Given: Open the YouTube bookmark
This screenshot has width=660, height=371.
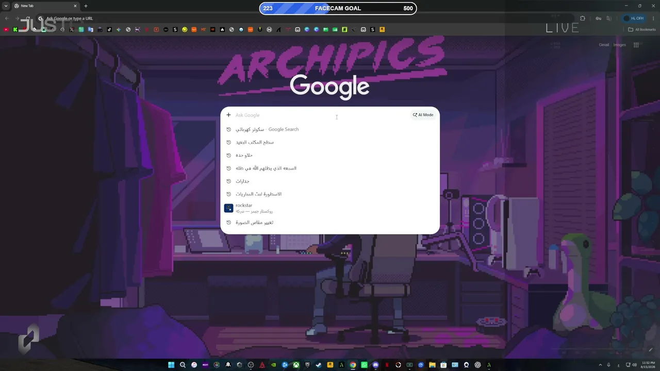Looking at the screenshot, I should coord(6,29).
